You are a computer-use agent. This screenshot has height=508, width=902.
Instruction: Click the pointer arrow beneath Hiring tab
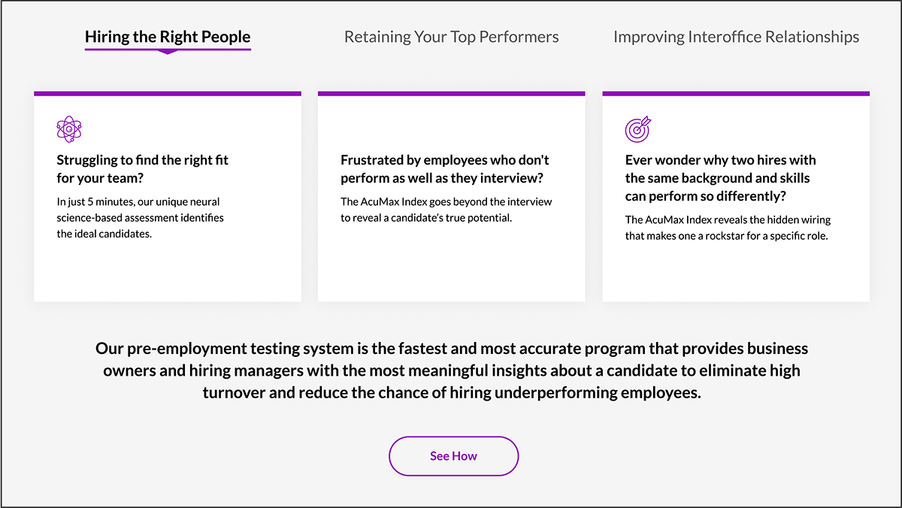click(168, 52)
